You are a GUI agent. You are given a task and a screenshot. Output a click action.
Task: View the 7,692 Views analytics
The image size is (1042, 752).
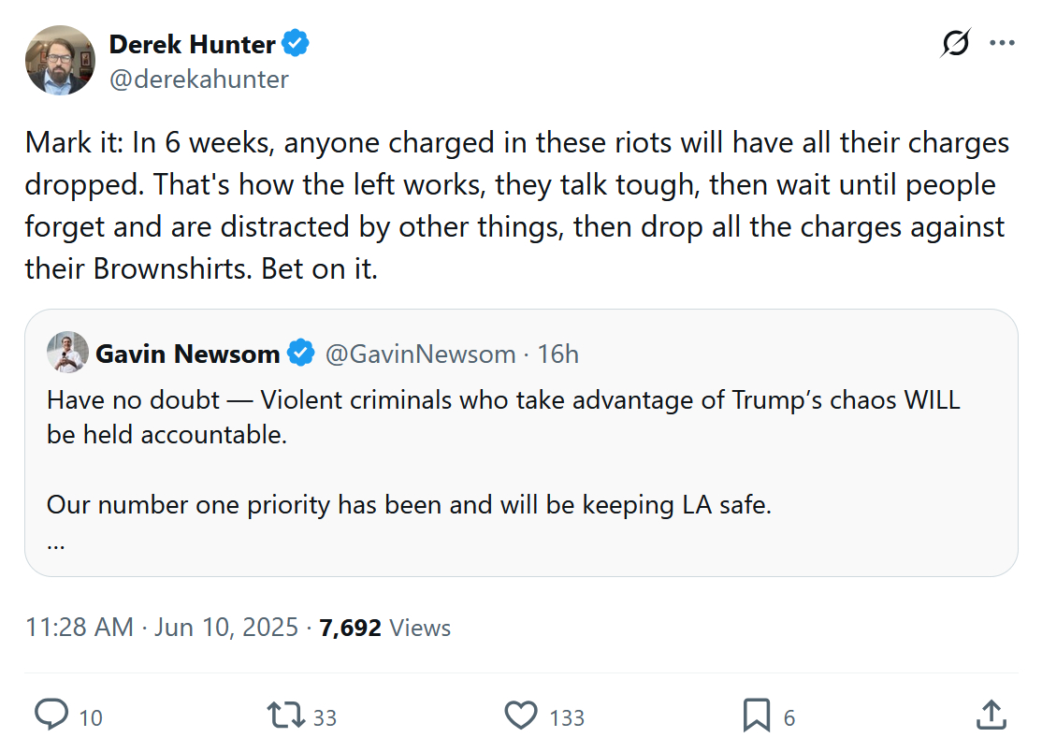click(385, 628)
